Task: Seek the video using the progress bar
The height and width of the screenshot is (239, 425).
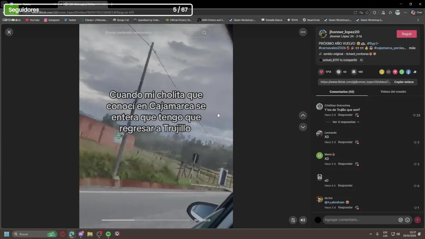Action: pyautogui.click(x=146, y=220)
